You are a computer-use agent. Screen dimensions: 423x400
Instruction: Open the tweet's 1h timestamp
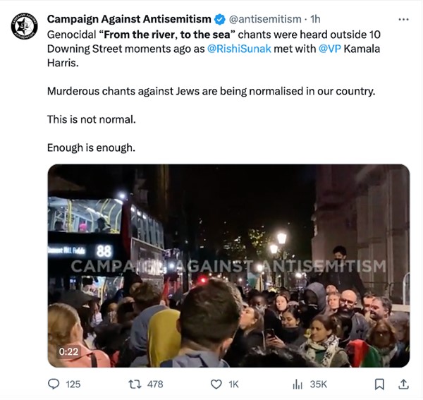315,18
